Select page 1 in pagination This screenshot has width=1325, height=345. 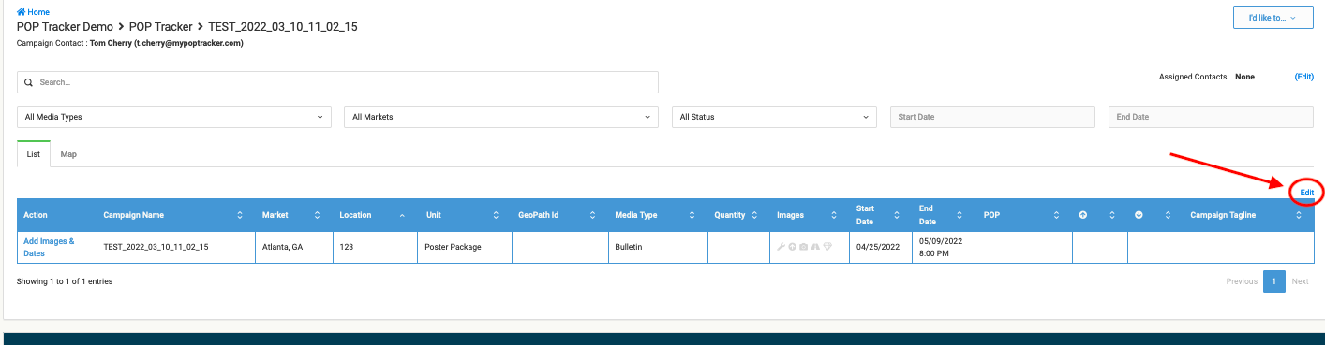tap(1274, 281)
